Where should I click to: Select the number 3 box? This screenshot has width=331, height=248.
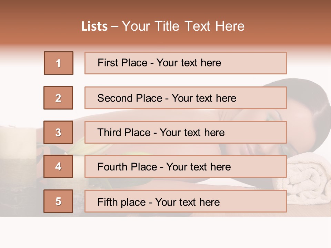[x=58, y=132]
